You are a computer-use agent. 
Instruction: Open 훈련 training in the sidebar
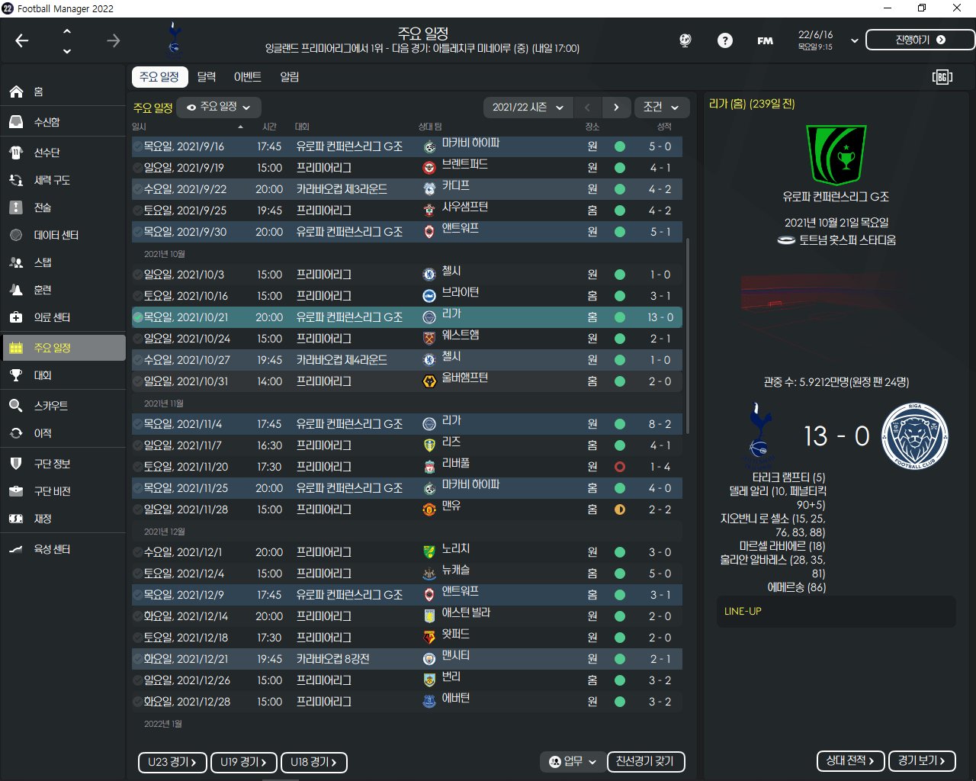(63, 290)
